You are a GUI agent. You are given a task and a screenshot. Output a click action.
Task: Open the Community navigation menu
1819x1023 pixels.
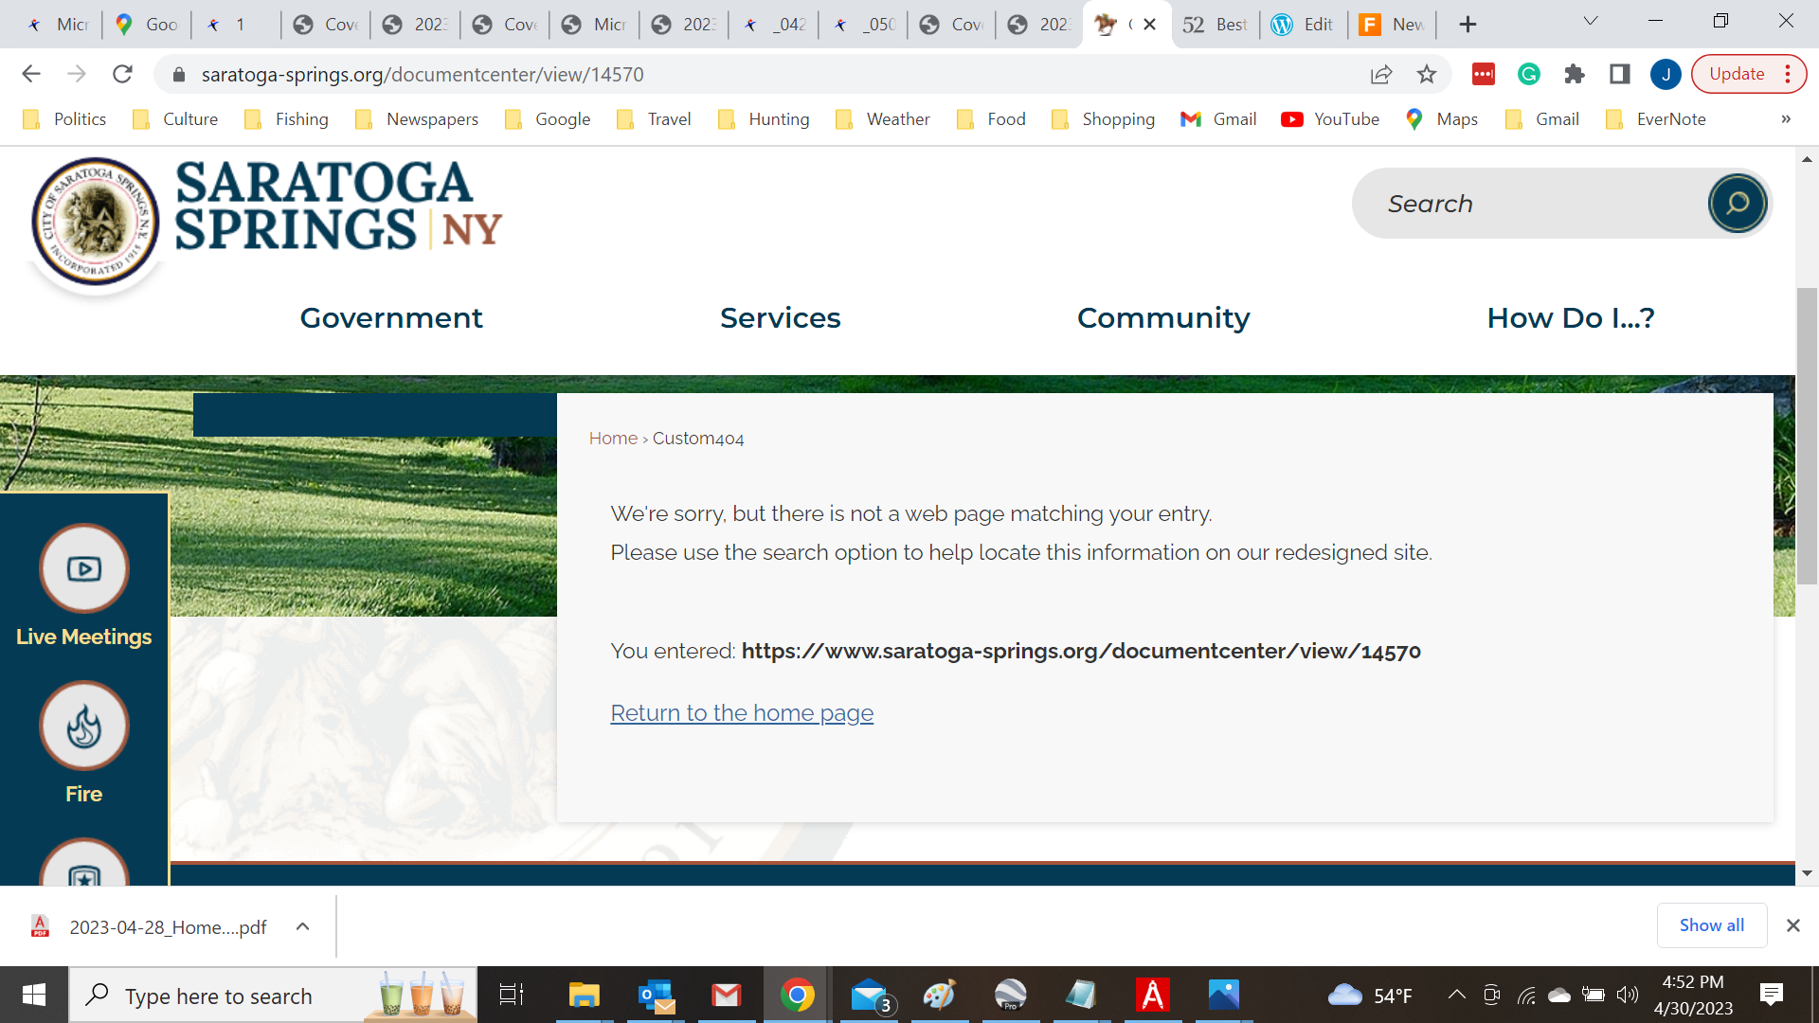[1163, 318]
